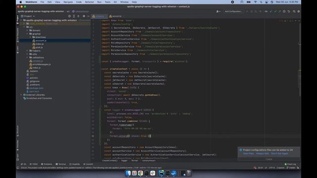Expand External Libraries node
317x178 pixels.
coord(21,95)
